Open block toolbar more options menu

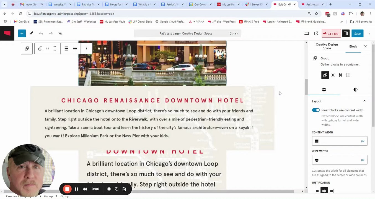(x=87, y=49)
